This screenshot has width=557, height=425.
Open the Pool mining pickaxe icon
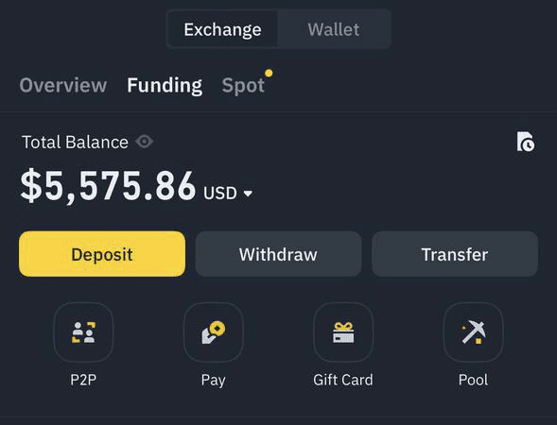coord(473,332)
